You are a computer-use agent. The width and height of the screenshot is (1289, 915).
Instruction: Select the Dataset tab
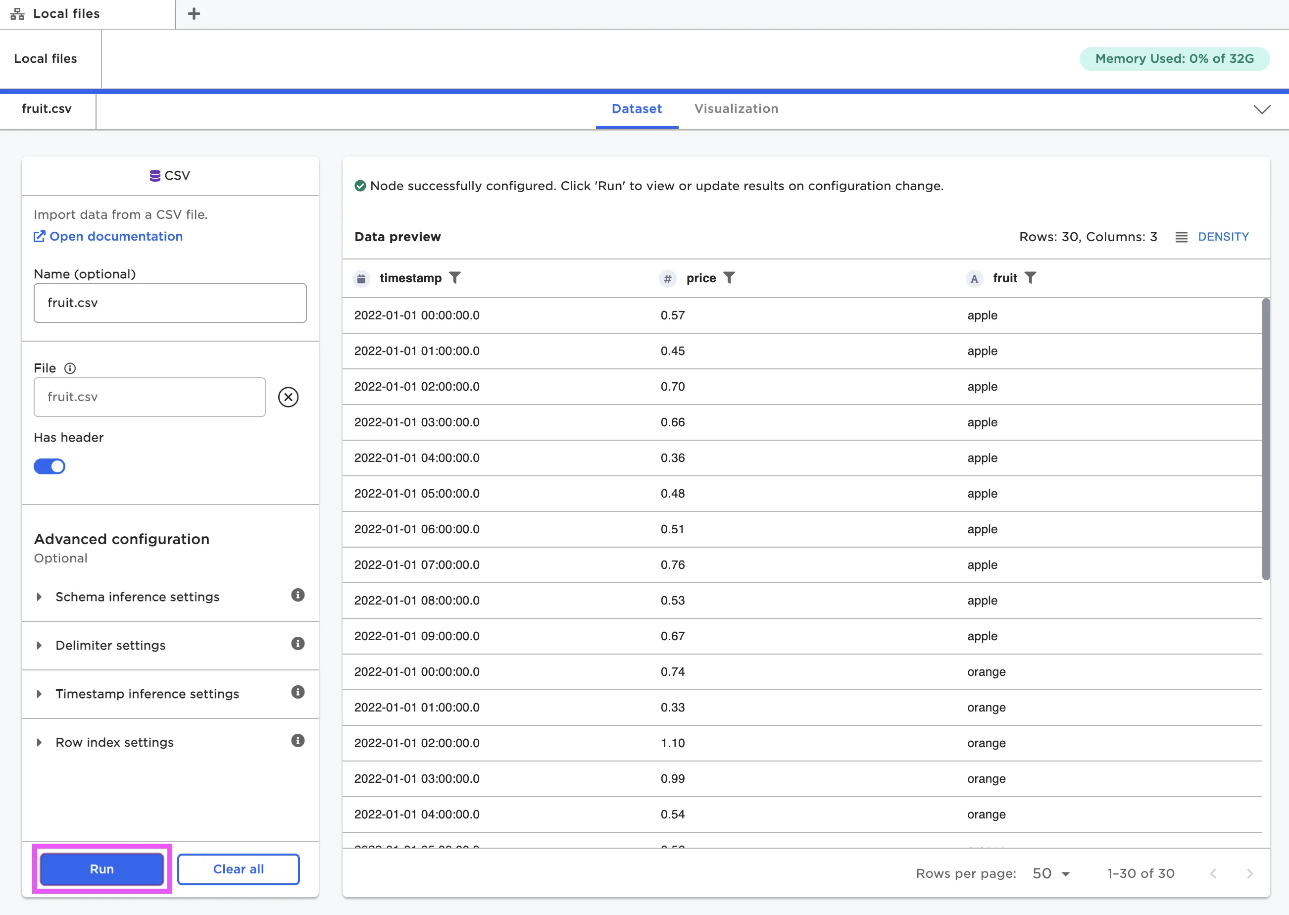(637, 109)
